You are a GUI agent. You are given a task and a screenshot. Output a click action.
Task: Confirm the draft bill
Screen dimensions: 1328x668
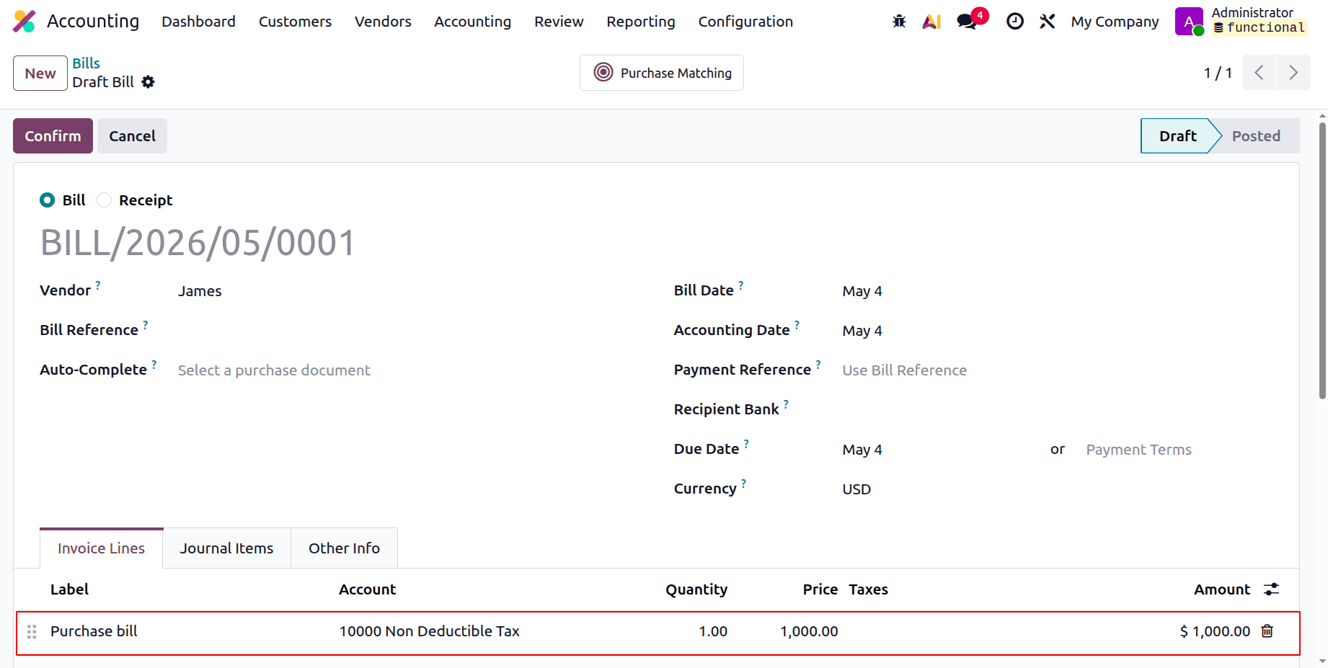coord(53,136)
